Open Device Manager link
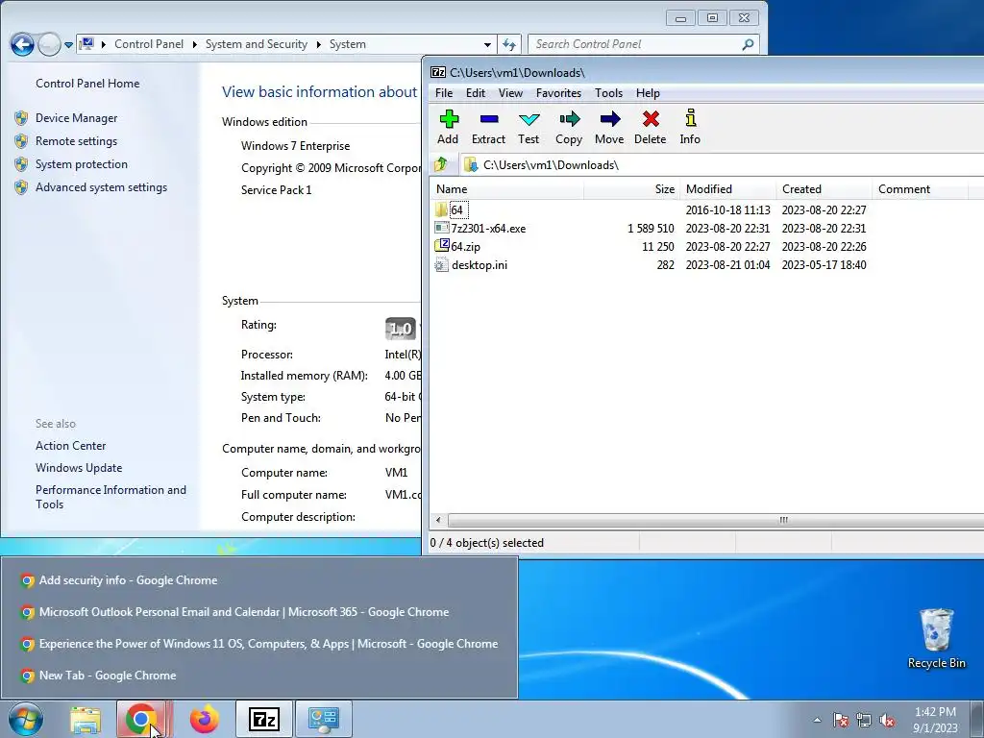The width and height of the screenshot is (984, 738). [x=77, y=118]
